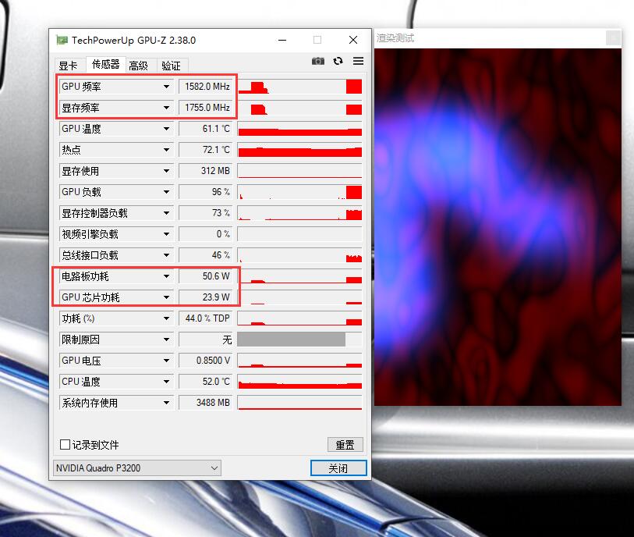Viewport: 634px width, 537px height.
Task: Take a screenshot with the camera icon
Action: click(318, 61)
